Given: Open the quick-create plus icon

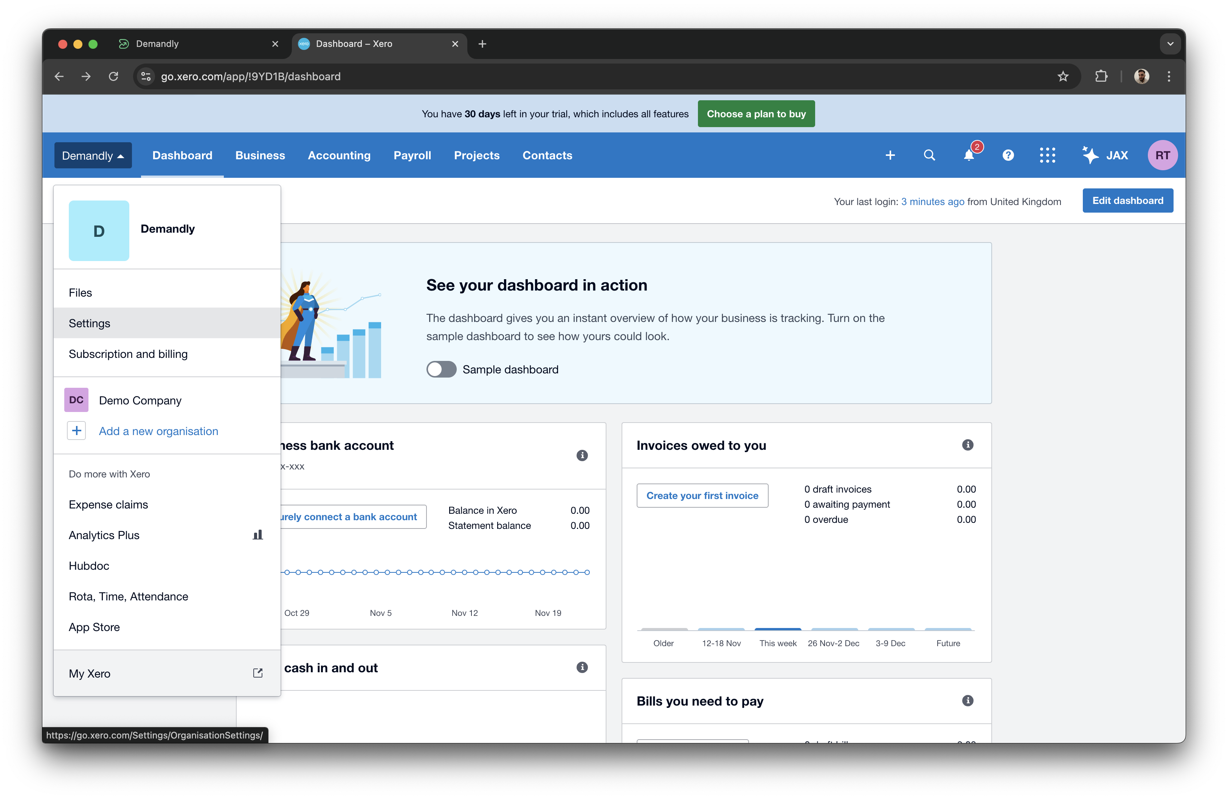Looking at the screenshot, I should pyautogui.click(x=890, y=155).
